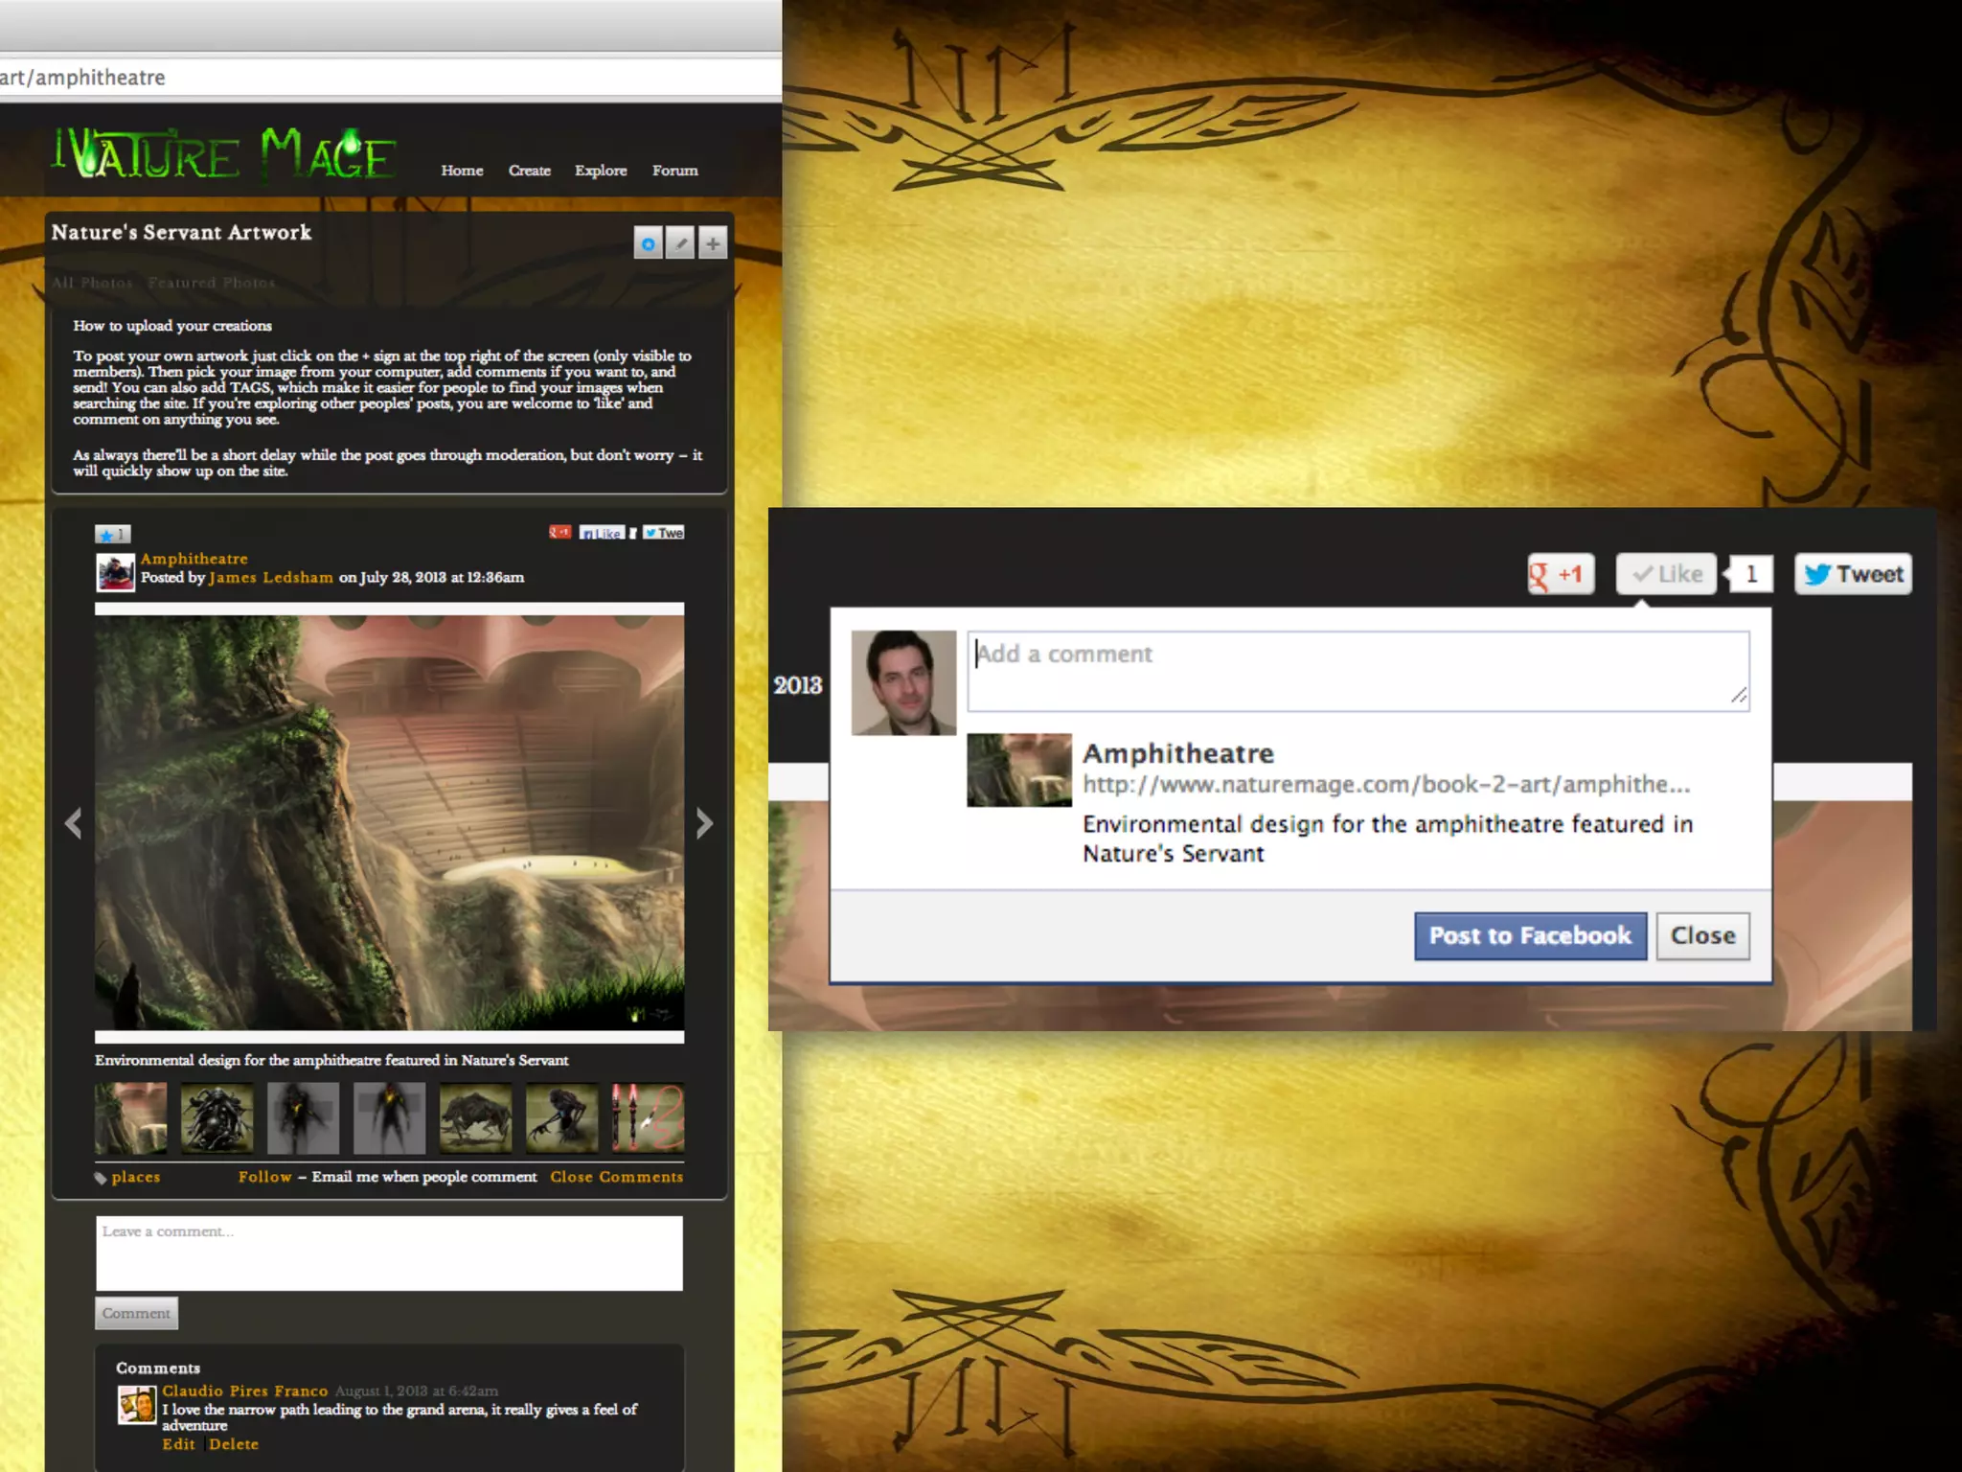Click the pencil edit icon

(680, 243)
